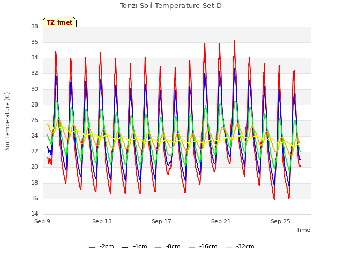Click the green -8cm legend swatch

[x=159, y=247]
